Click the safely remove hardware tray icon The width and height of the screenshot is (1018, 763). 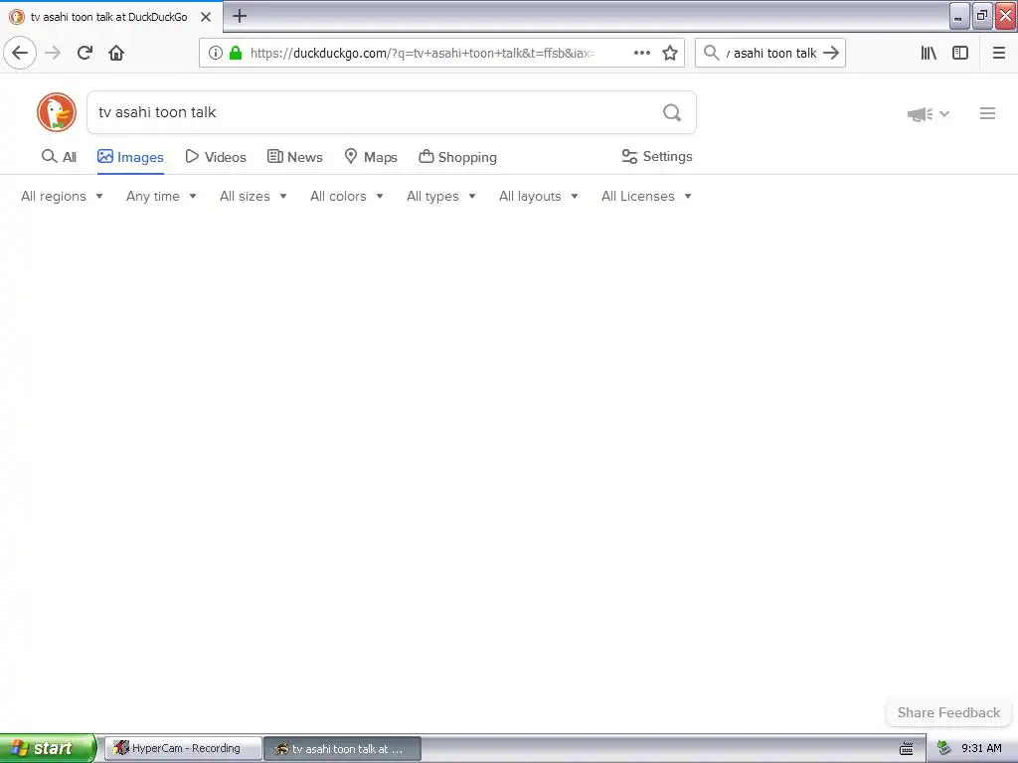pos(944,748)
